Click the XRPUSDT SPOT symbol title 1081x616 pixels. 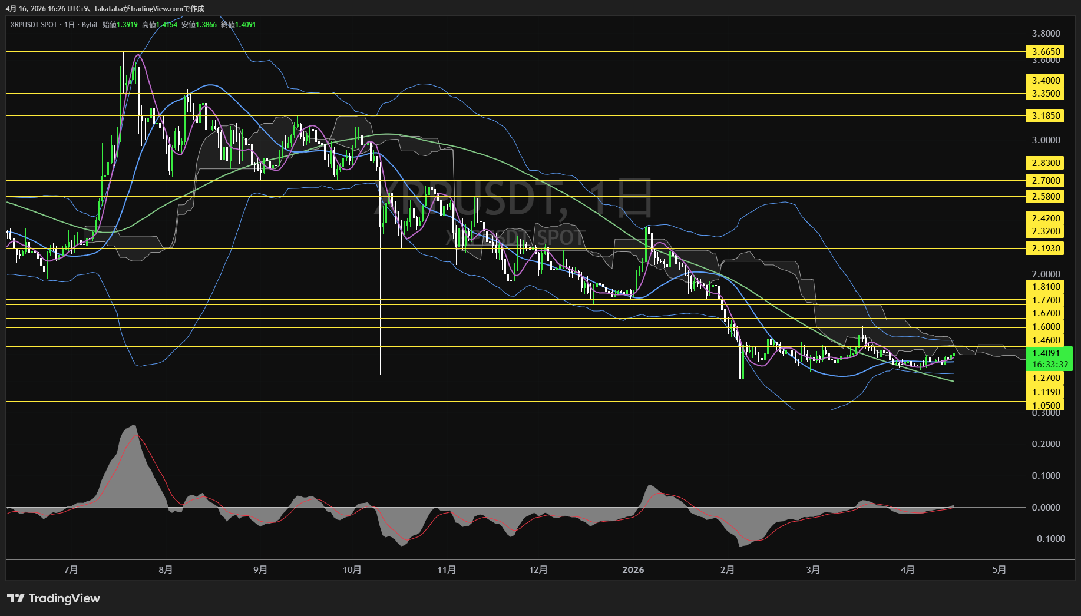(34, 25)
